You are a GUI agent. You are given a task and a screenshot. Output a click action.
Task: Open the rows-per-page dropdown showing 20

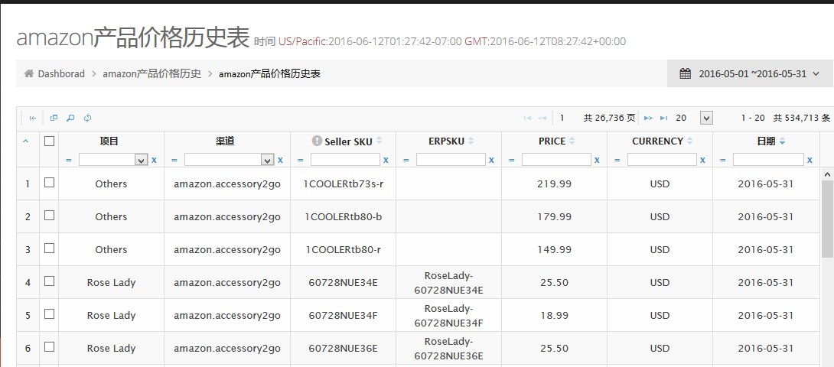pos(706,118)
